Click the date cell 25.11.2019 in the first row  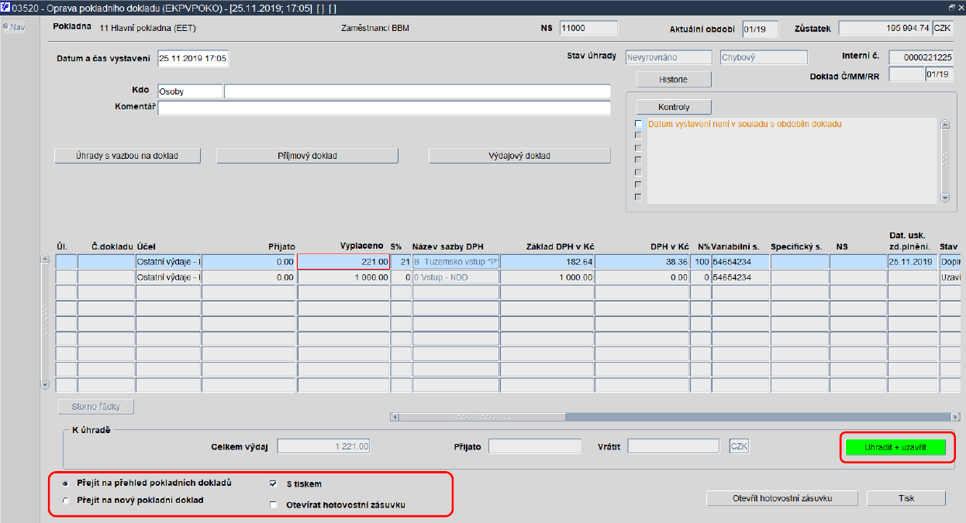click(x=913, y=262)
